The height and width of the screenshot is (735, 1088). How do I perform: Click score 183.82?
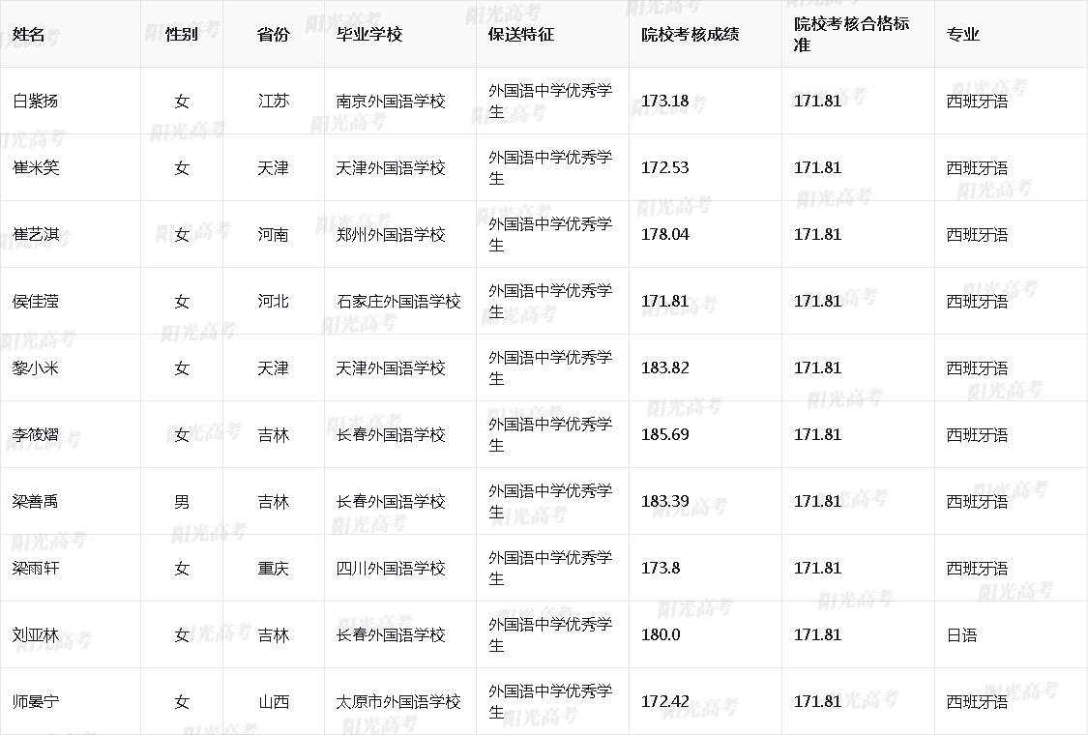664,367
